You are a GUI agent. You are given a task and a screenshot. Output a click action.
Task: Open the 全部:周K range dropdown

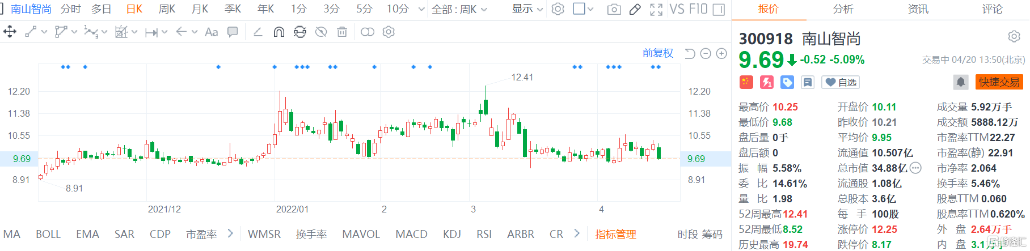459,9
